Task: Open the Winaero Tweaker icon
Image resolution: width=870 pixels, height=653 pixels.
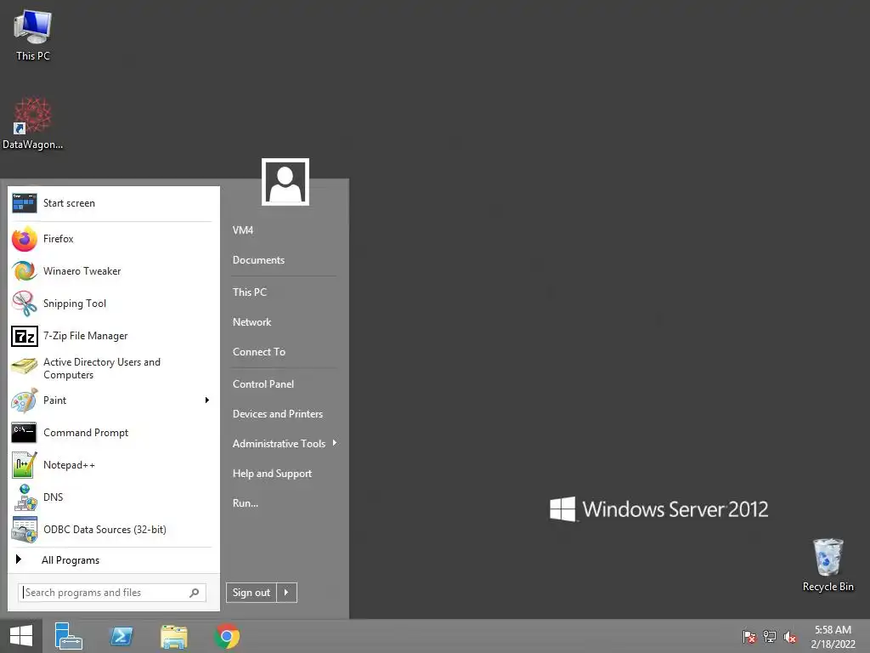Action: pyautogui.click(x=24, y=271)
